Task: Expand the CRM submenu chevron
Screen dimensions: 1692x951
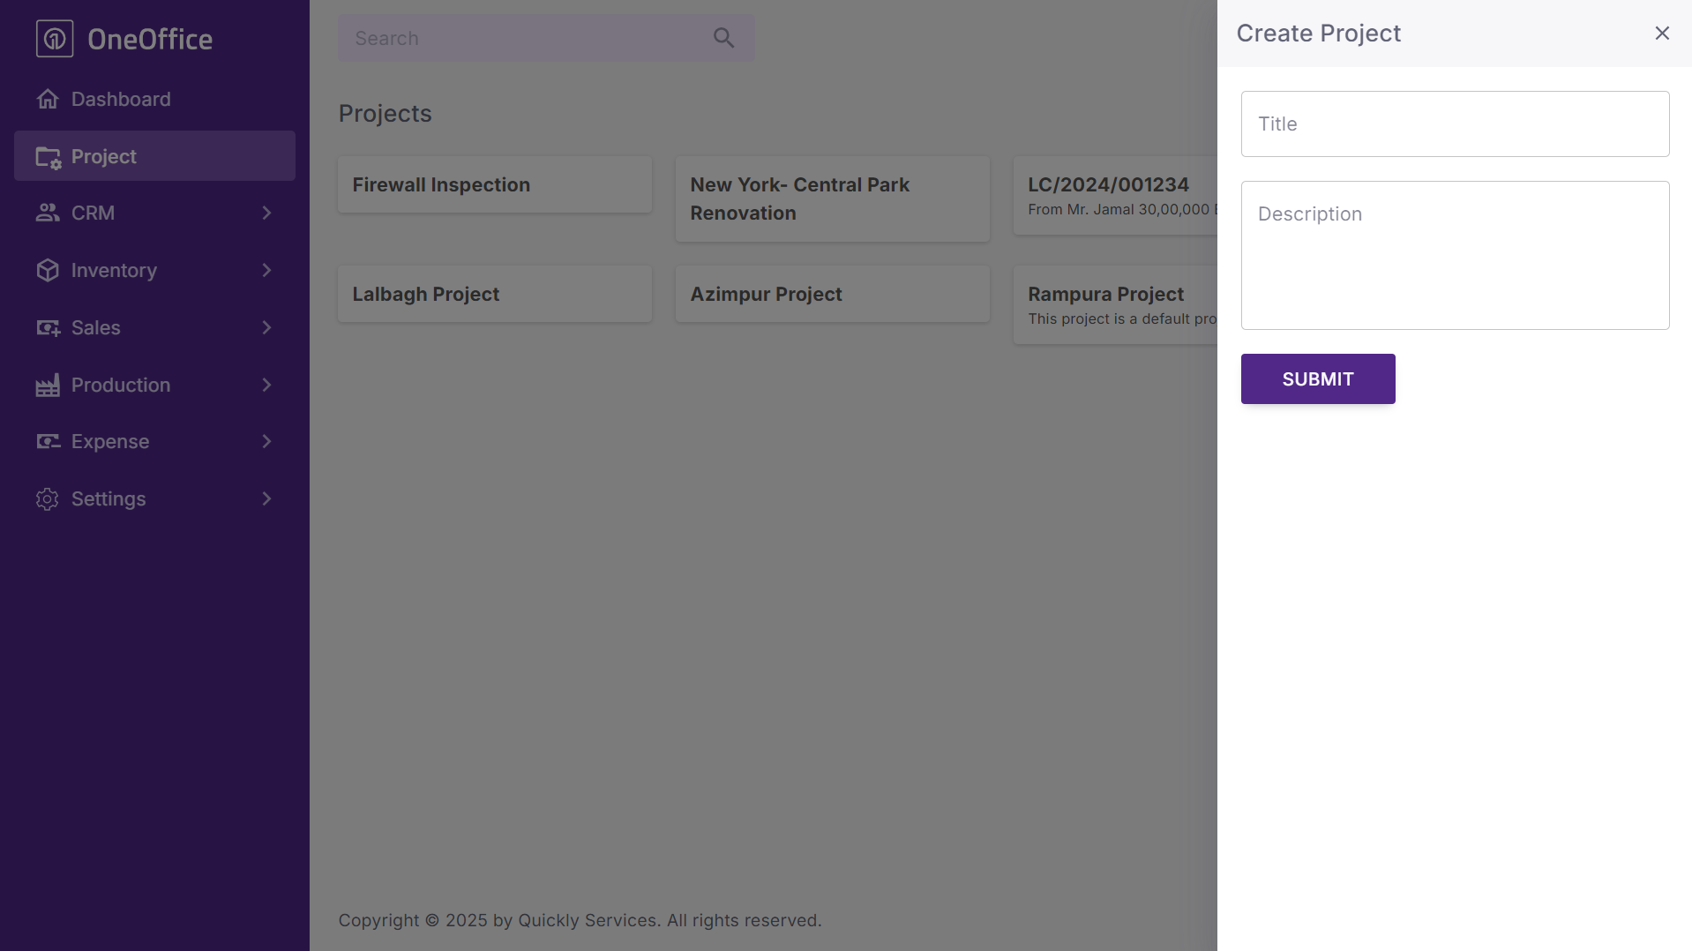Action: point(266,213)
